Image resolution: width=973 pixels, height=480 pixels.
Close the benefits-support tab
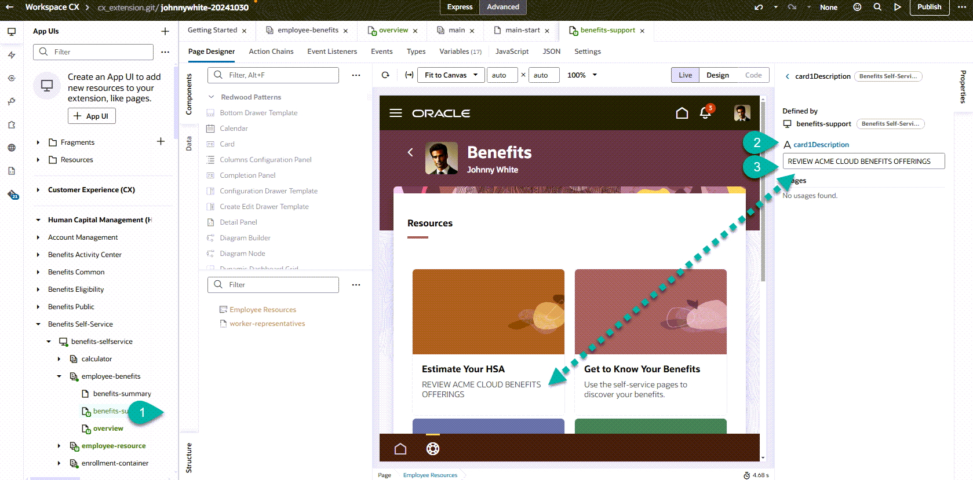[x=642, y=31]
